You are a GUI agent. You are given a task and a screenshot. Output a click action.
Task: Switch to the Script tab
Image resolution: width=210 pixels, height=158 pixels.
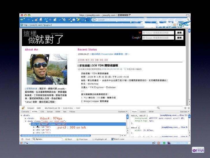coord(50,111)
